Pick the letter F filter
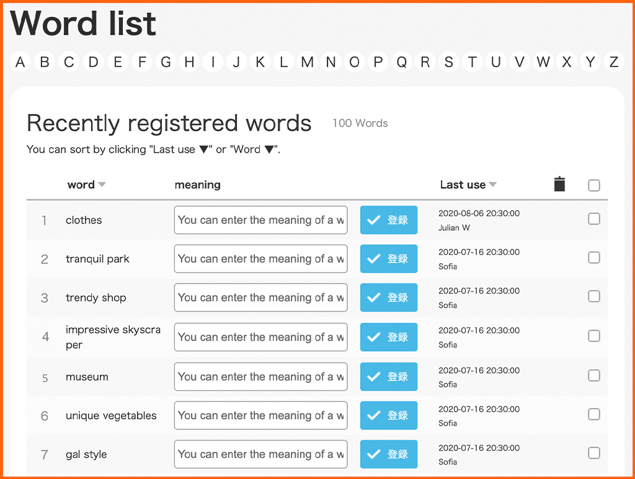 [142, 62]
